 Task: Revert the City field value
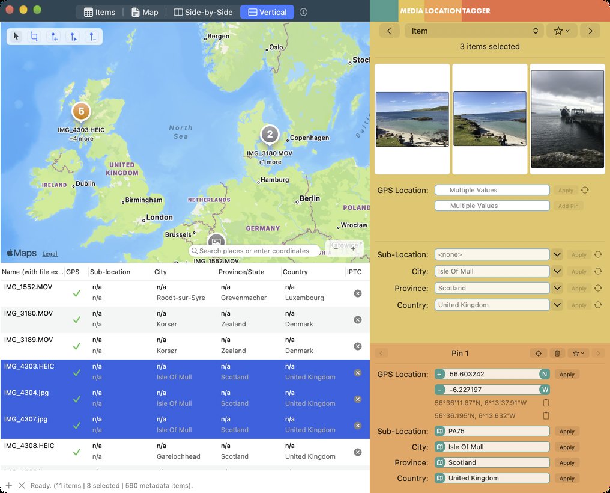click(x=598, y=271)
